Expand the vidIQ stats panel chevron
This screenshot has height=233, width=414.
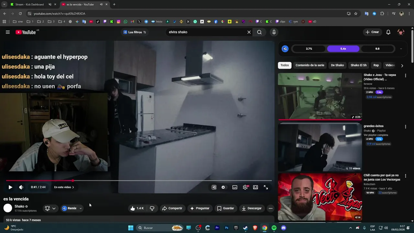coord(401,49)
